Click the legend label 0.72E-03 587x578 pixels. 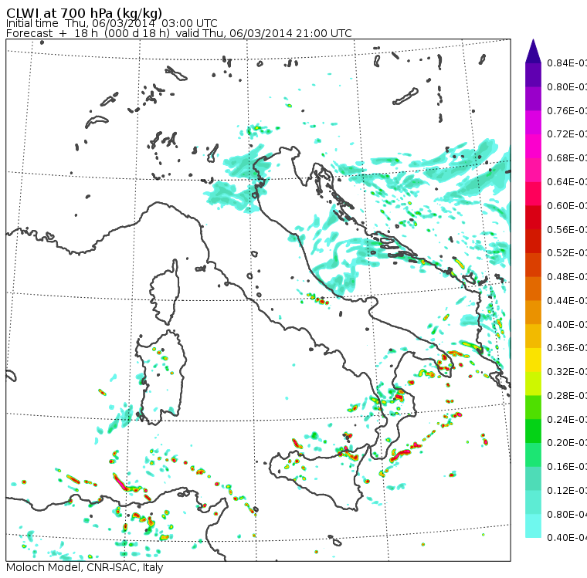(x=567, y=134)
